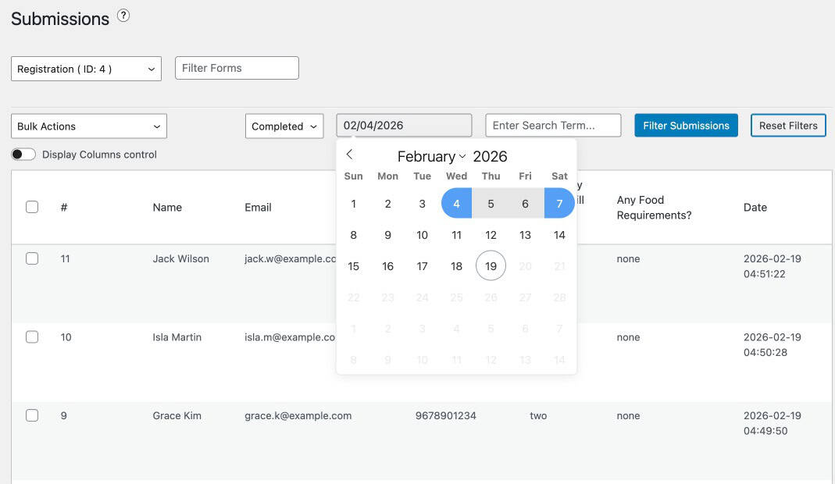The height and width of the screenshot is (484, 835).
Task: Select February 14 in the calendar
Action: tap(559, 235)
